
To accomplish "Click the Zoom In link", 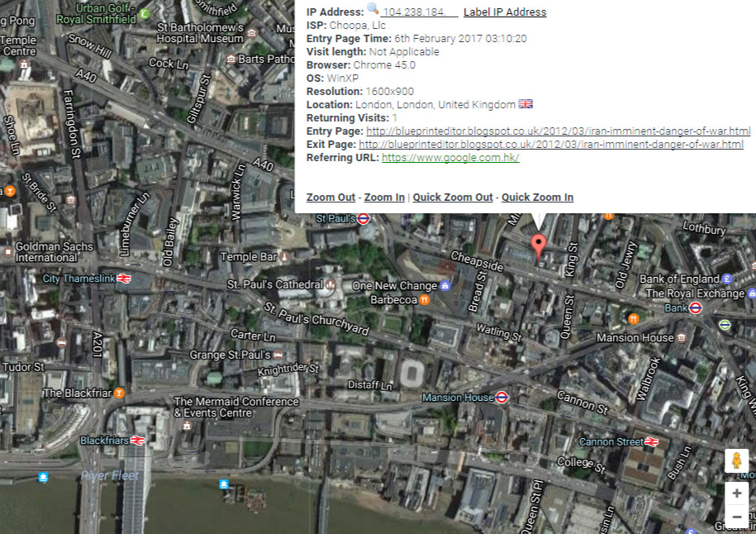I will [x=384, y=198].
